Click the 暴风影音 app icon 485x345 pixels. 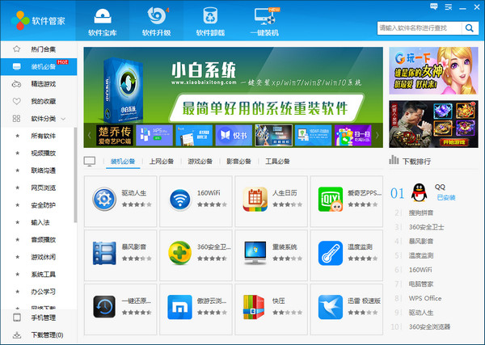point(104,253)
